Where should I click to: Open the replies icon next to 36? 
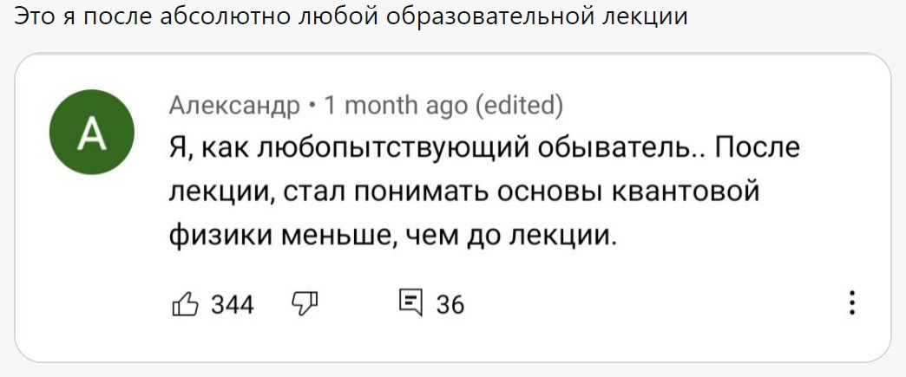[408, 302]
